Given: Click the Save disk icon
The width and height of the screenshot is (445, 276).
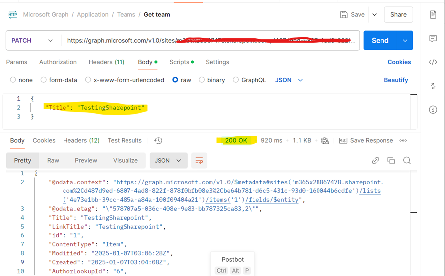Looking at the screenshot, I should (344, 15).
